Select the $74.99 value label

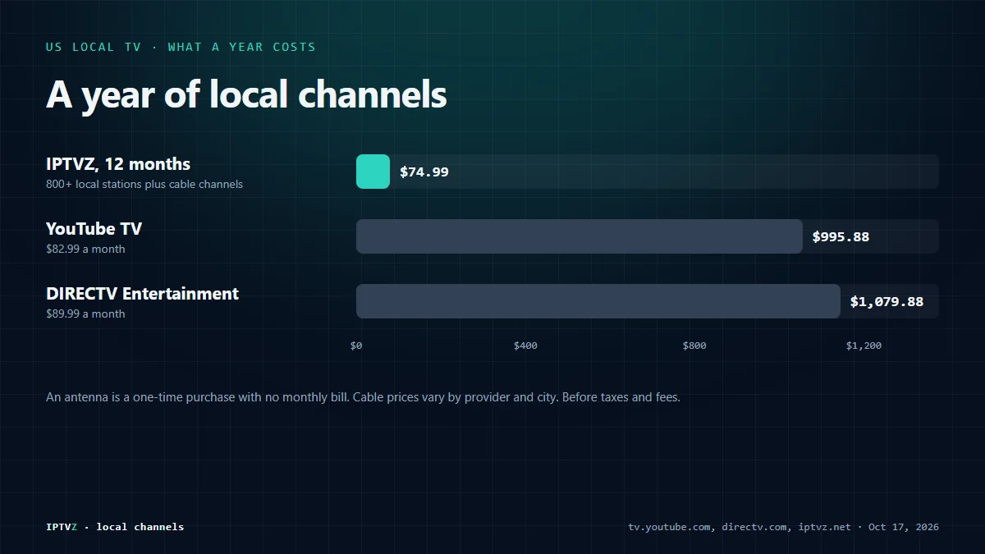424,172
